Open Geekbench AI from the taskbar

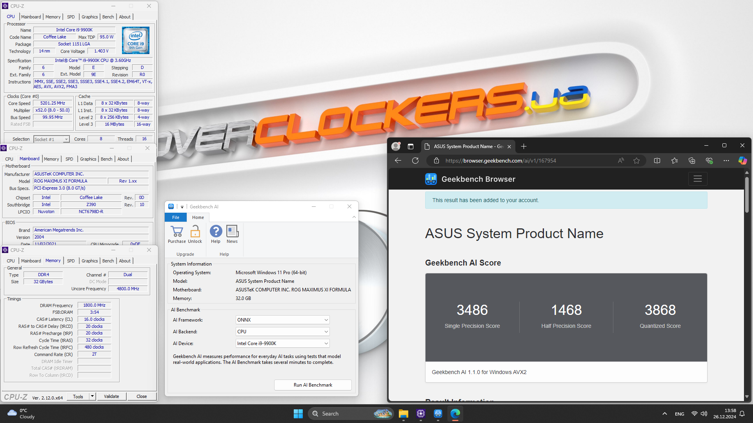pos(438,414)
